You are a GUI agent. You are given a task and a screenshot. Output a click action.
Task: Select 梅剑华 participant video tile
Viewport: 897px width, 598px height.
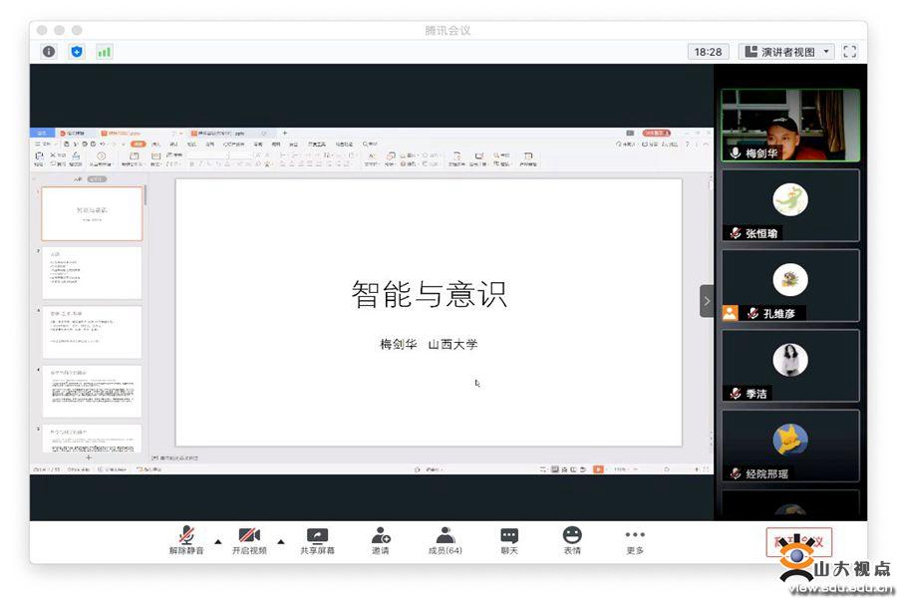click(x=790, y=125)
